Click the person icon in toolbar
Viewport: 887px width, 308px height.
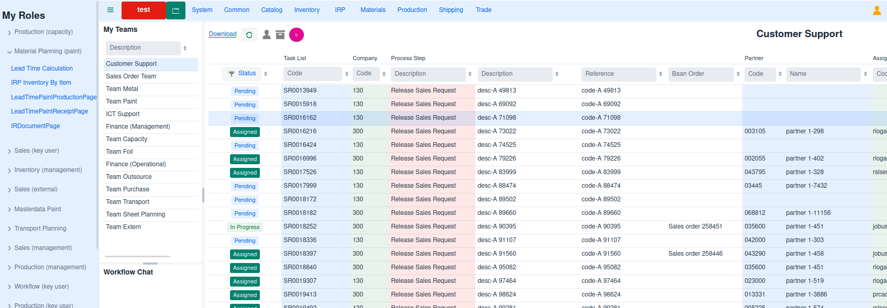(267, 35)
